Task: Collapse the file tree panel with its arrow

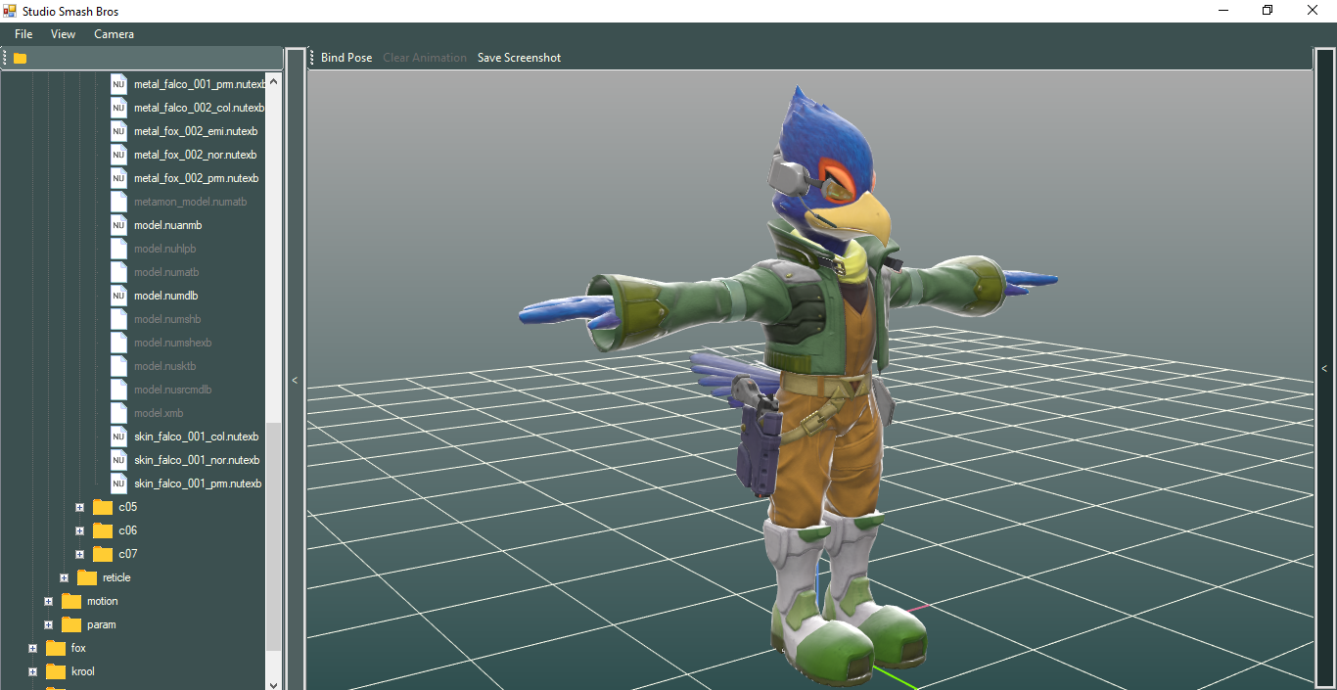Action: click(295, 381)
